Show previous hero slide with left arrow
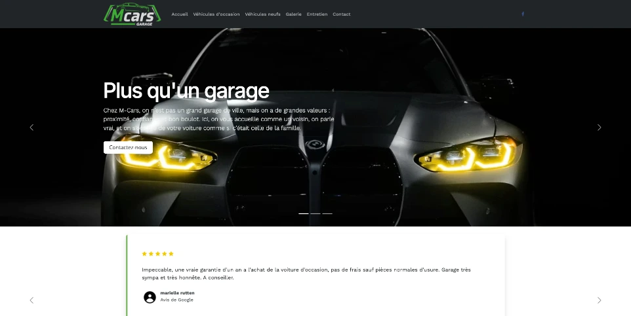This screenshot has width=631, height=316. tap(31, 128)
